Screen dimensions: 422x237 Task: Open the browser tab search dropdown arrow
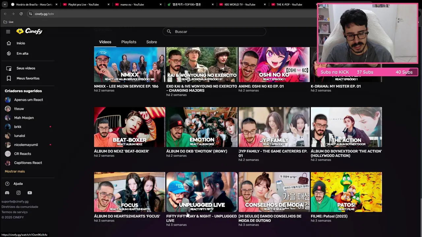pos(5,5)
